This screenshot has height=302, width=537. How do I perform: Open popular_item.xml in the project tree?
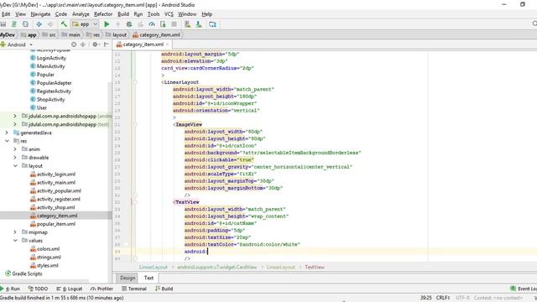coord(53,224)
